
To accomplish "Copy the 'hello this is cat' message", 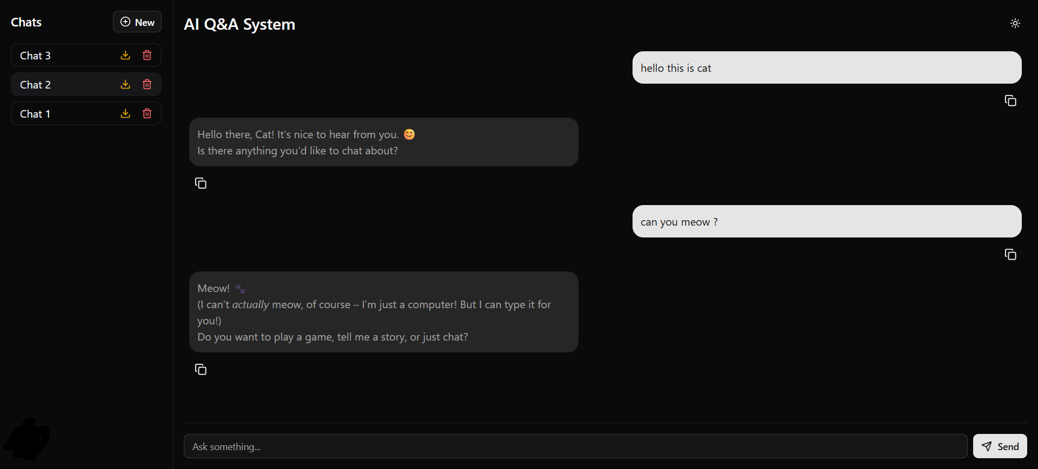I will pos(1010,101).
